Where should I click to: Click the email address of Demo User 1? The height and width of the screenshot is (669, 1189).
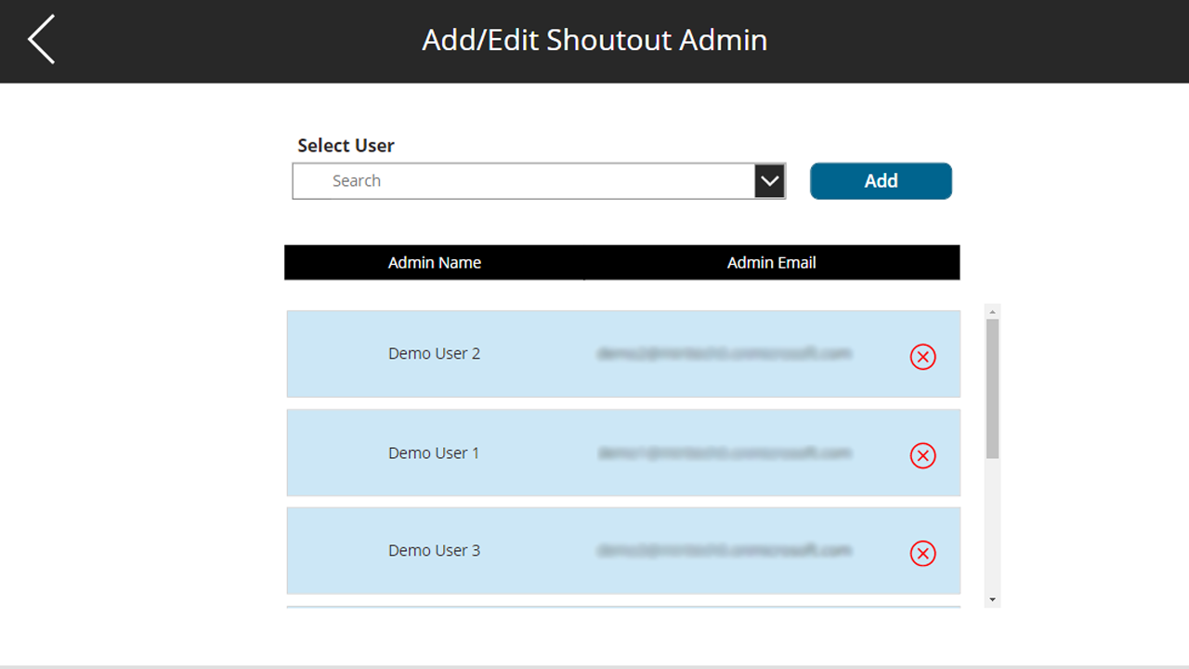(725, 453)
